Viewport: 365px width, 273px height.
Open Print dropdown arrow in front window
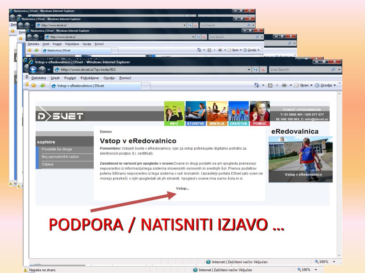291,85
